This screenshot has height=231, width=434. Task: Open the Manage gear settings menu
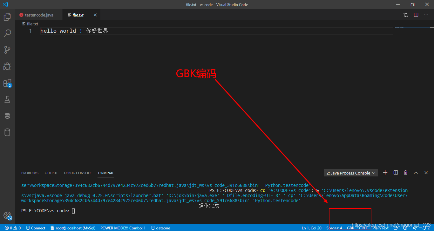(x=7, y=216)
